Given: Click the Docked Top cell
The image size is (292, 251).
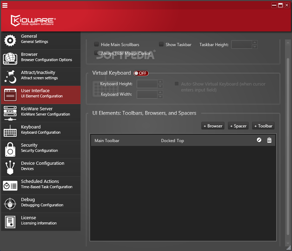Looking at the screenshot, I should click(173, 141).
